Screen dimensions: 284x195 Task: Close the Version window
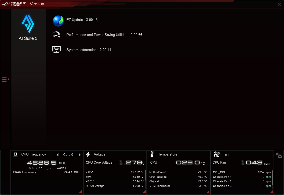tap(279, 4)
